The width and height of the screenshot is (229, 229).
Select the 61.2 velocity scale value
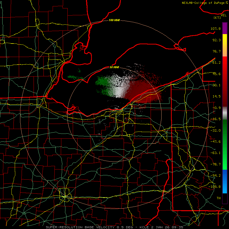coord(217,63)
